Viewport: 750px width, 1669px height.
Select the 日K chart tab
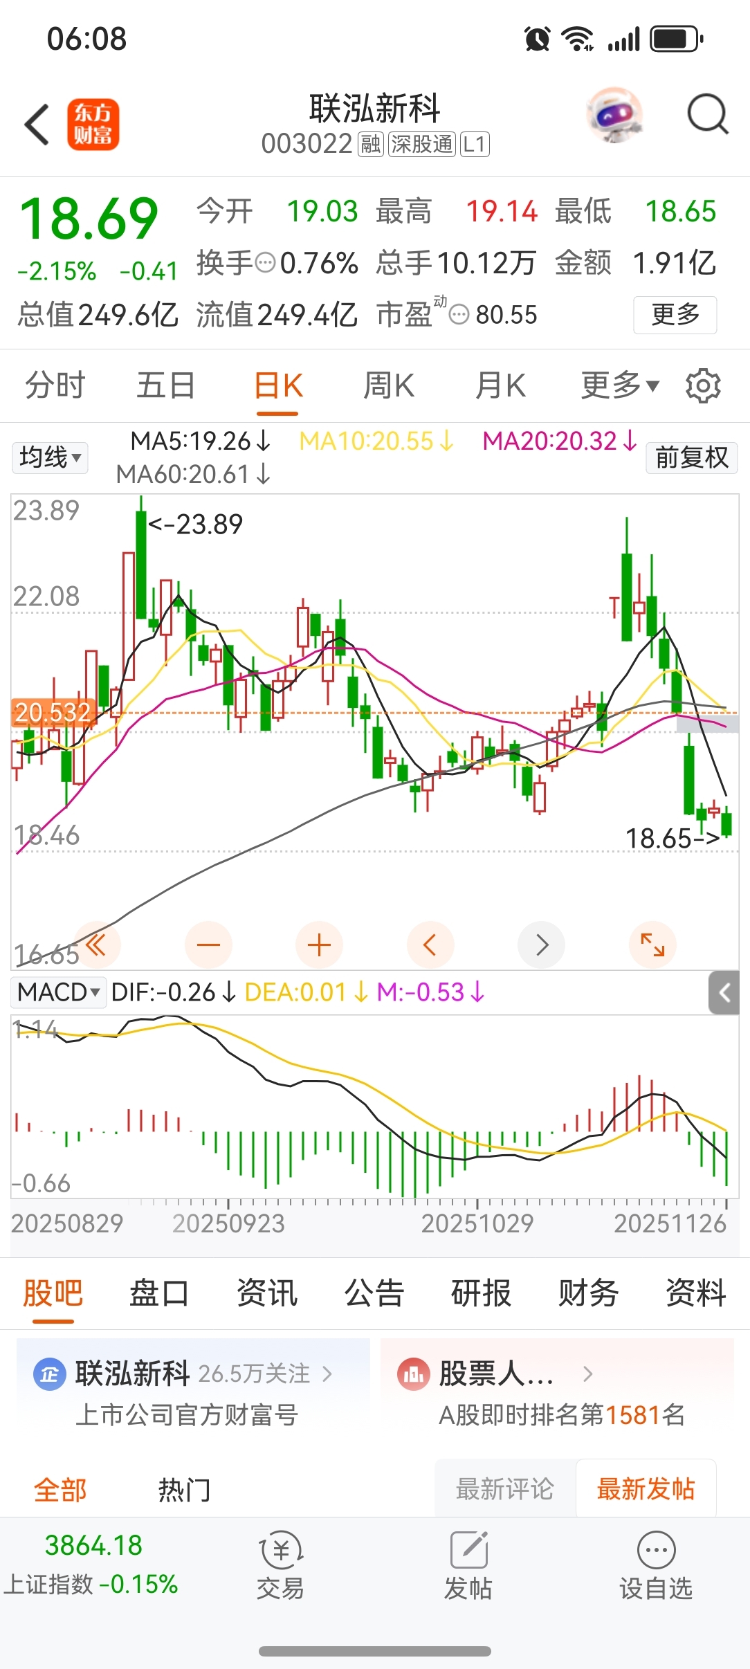pos(278,385)
